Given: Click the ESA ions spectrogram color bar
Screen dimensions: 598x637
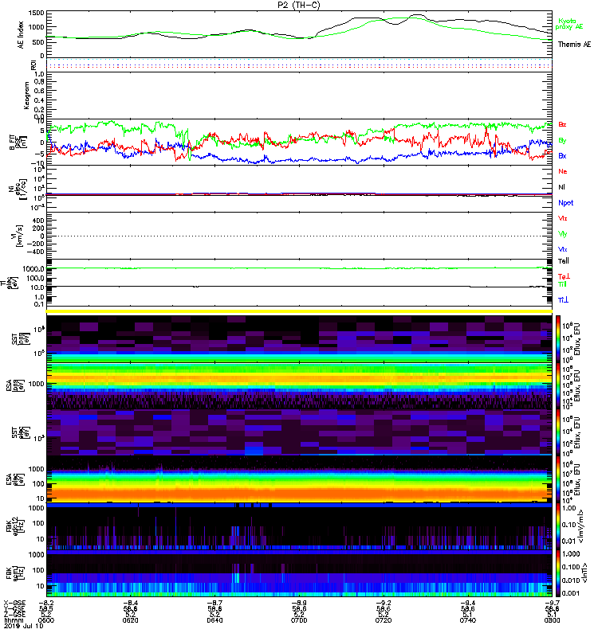Looking at the screenshot, I should tap(558, 386).
